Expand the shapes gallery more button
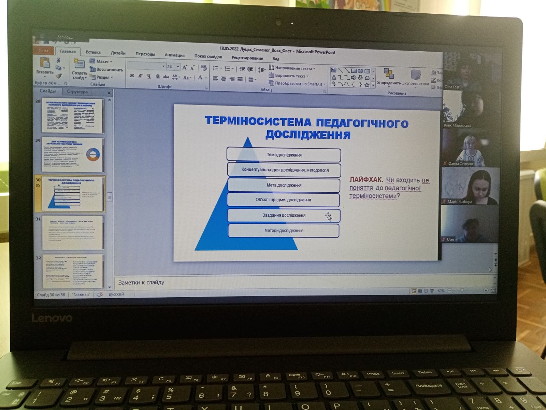Screen dimensions: 546x410 click(x=373, y=85)
